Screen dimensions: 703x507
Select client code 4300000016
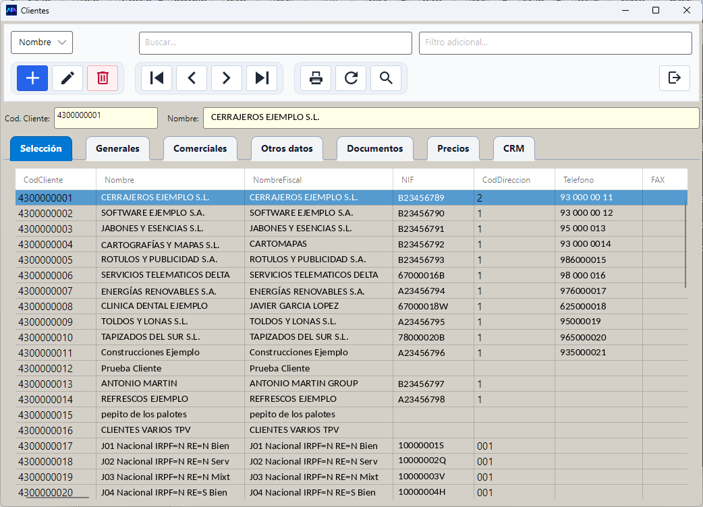point(45,430)
